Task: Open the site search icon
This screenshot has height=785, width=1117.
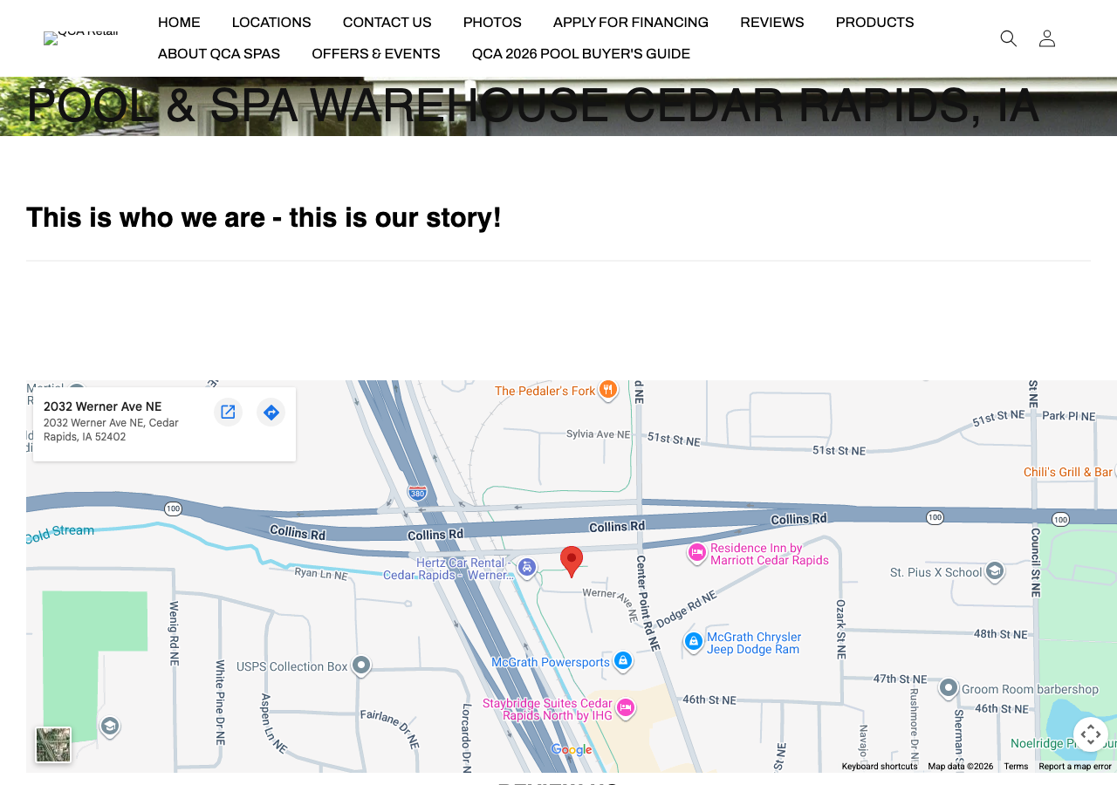Action: coord(1008,38)
